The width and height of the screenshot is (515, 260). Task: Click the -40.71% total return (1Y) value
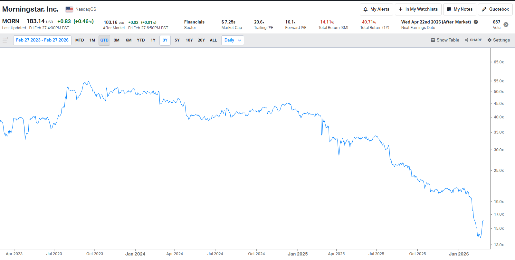(368, 22)
